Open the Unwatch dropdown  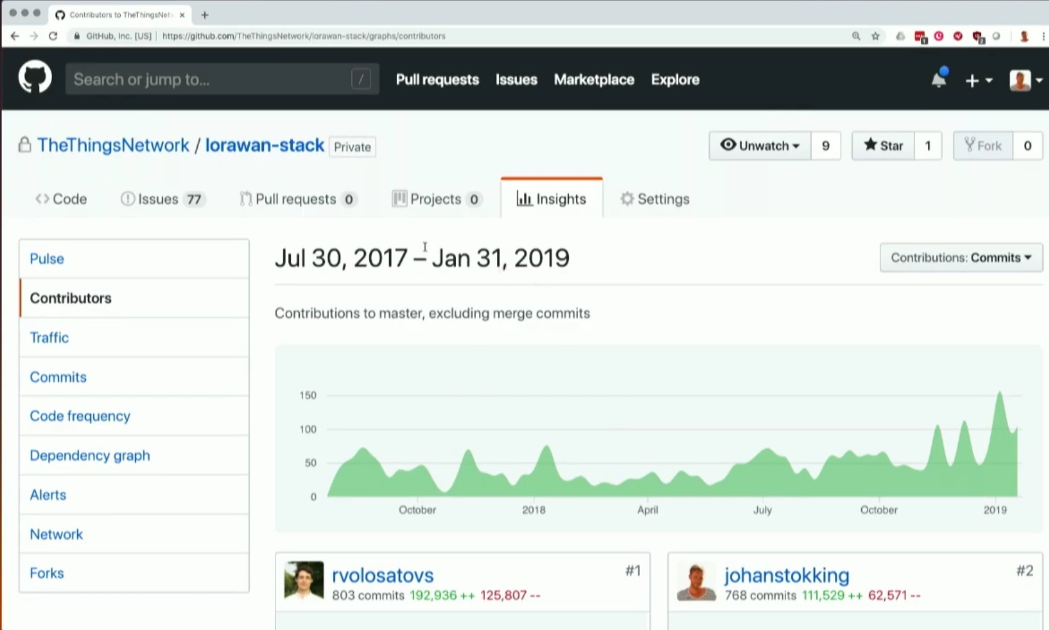[x=760, y=145]
